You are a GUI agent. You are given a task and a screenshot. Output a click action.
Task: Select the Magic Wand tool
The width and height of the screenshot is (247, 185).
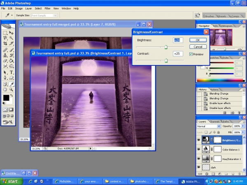tap(11, 38)
